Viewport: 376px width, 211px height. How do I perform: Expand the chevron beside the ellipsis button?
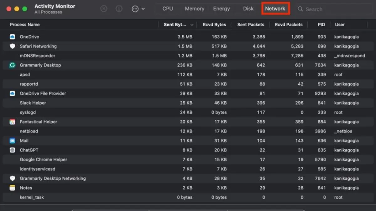tap(143, 9)
